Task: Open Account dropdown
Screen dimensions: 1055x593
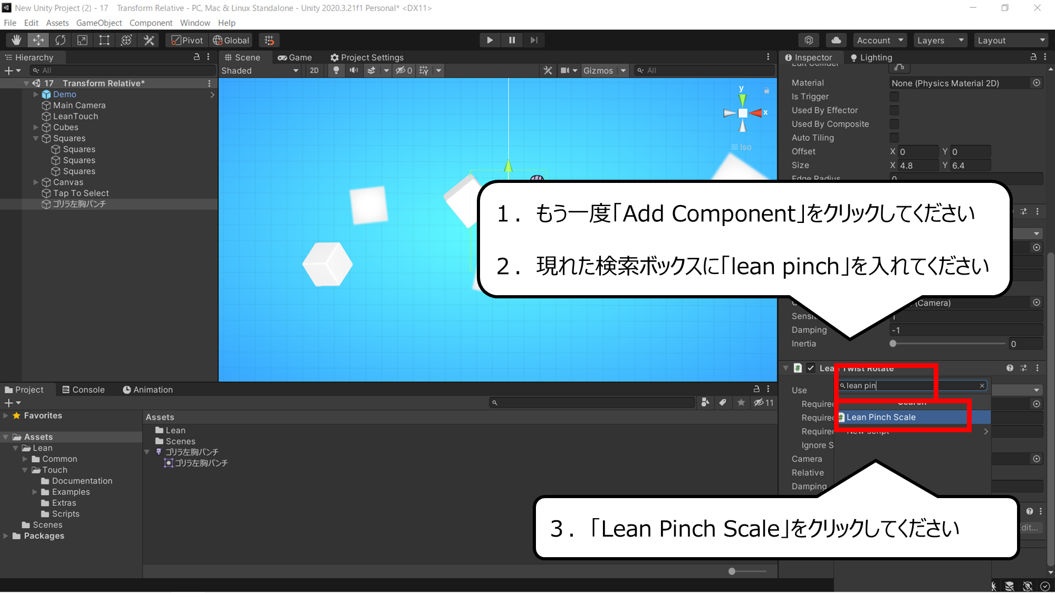Action: coord(879,40)
